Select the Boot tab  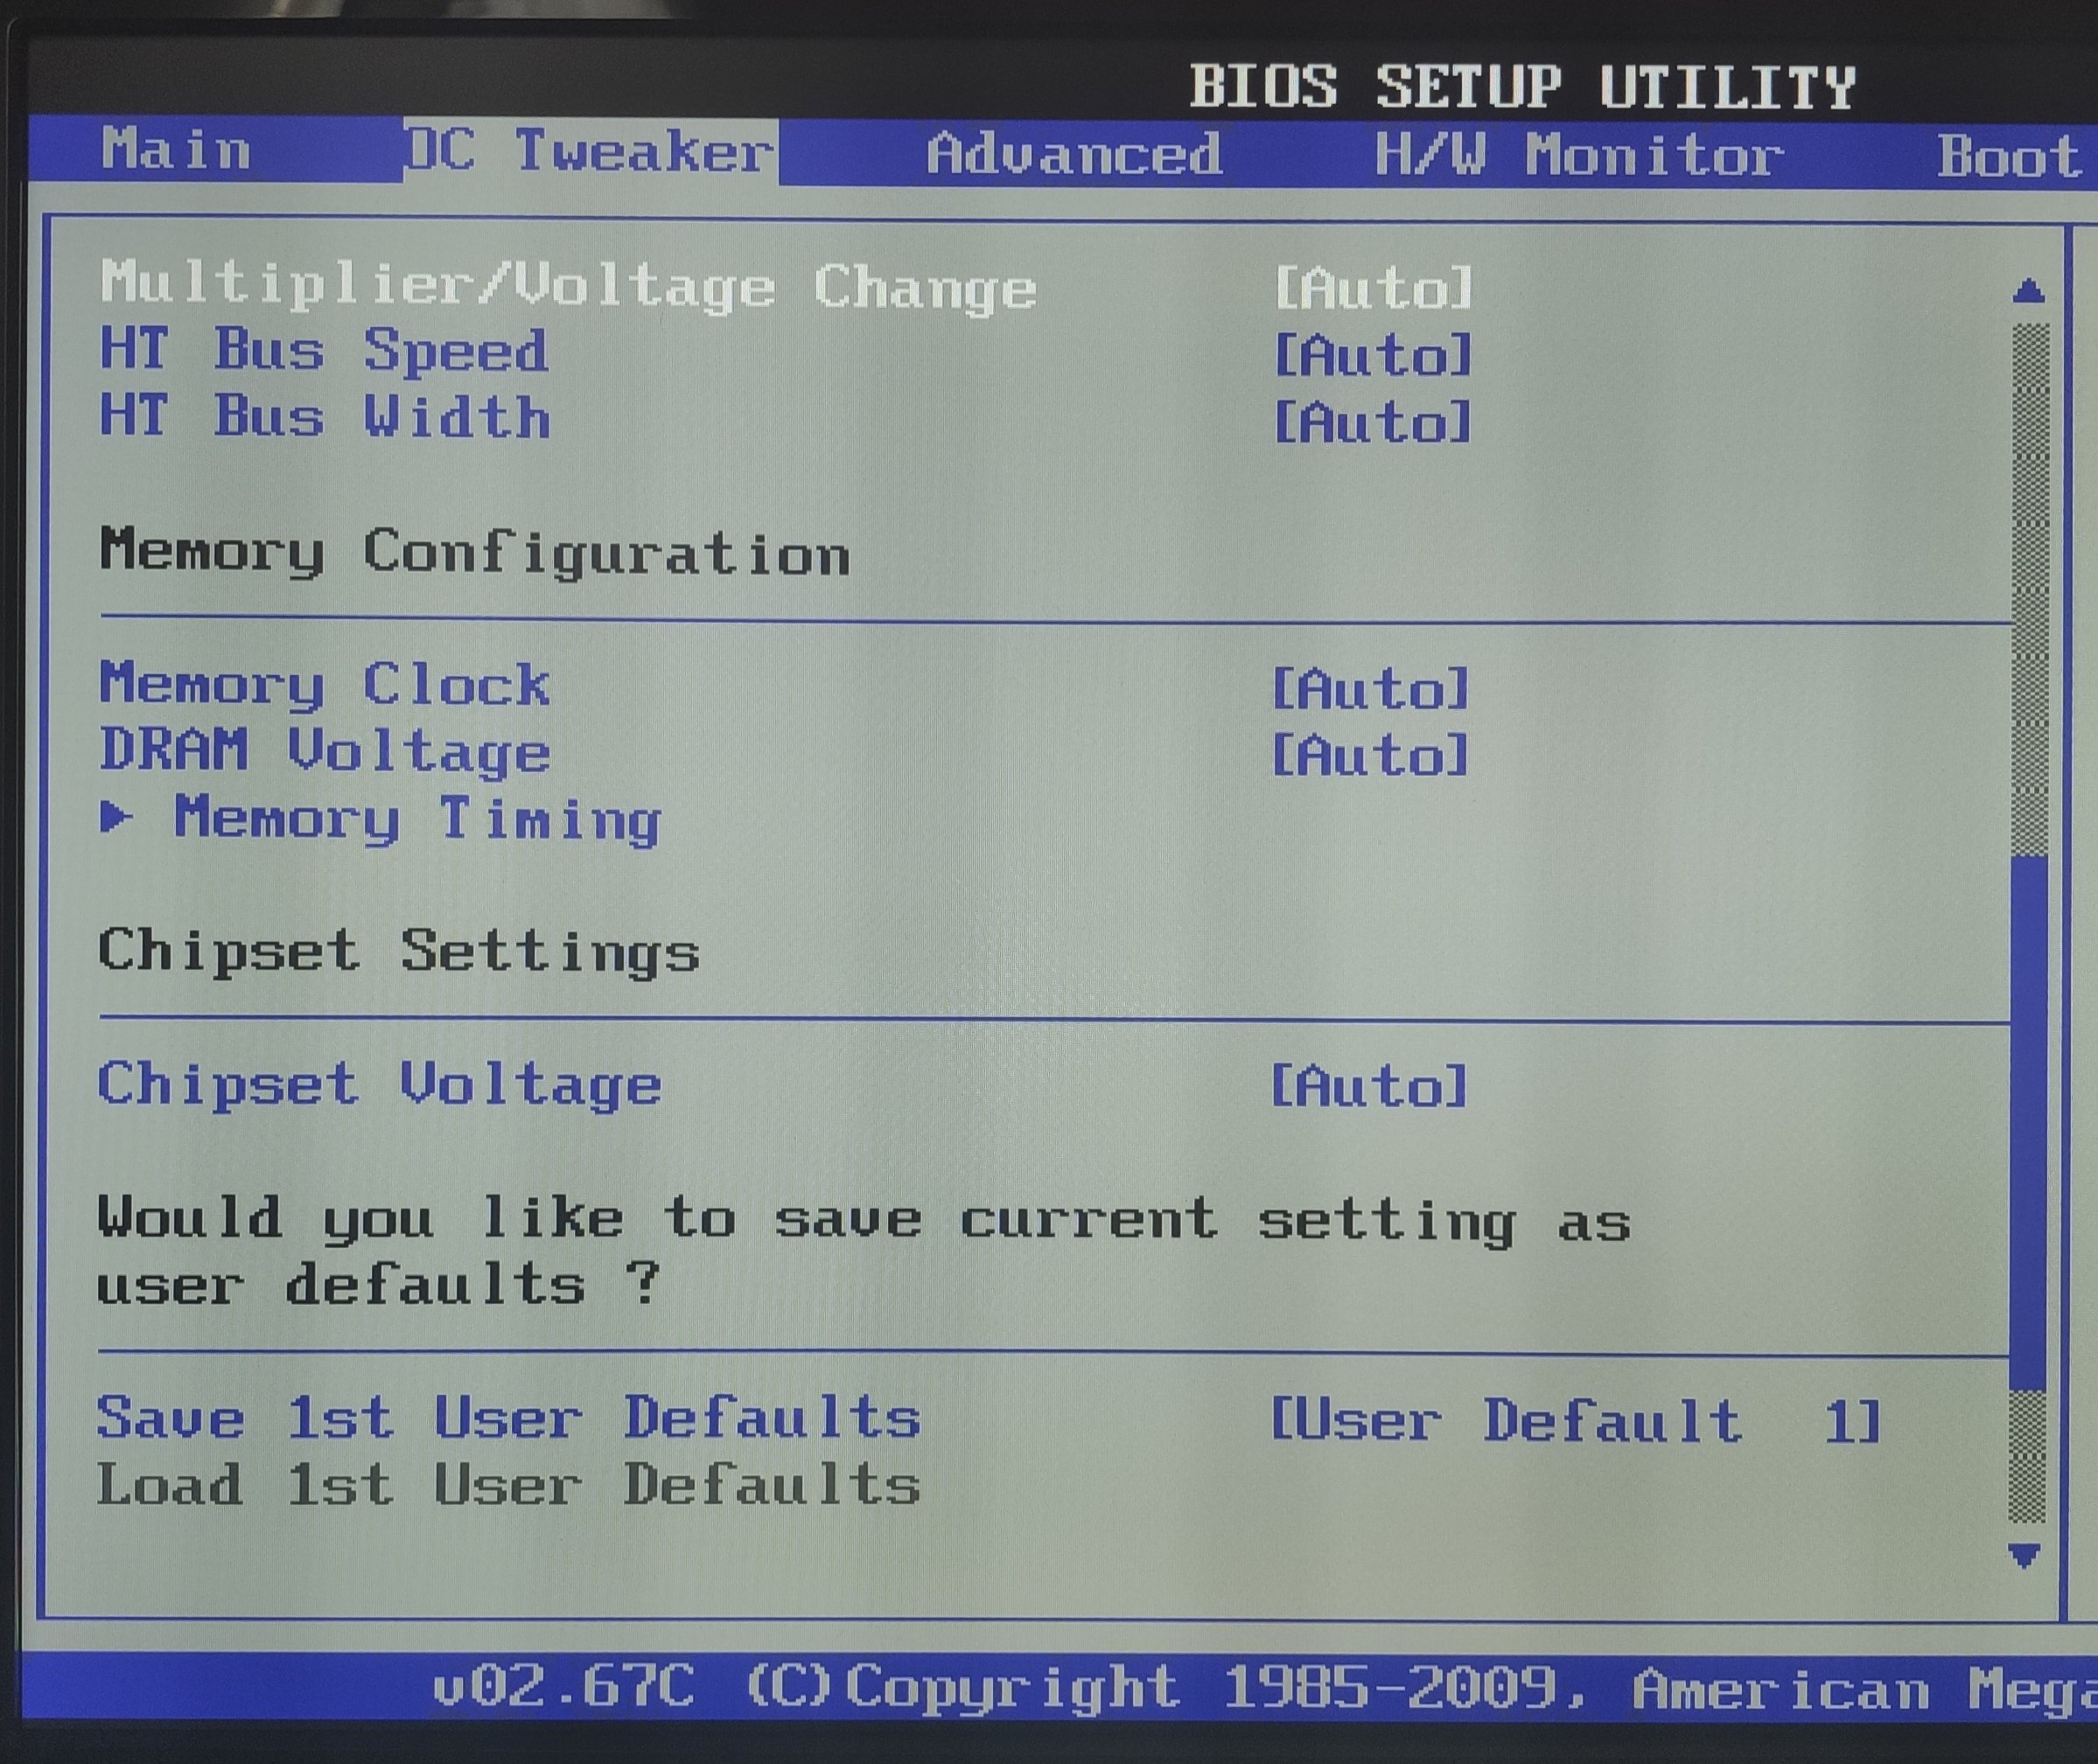pos(2009,157)
